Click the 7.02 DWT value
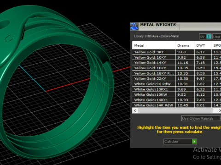221x165 pixels. (x=200, y=84)
